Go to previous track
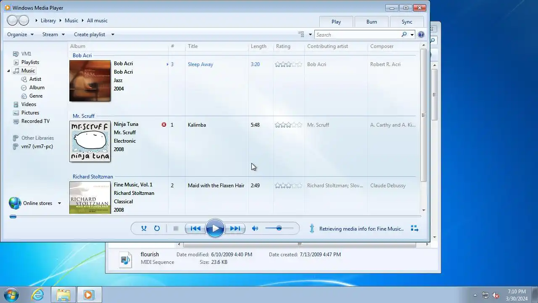Image resolution: width=538 pixels, height=303 pixels. click(195, 229)
